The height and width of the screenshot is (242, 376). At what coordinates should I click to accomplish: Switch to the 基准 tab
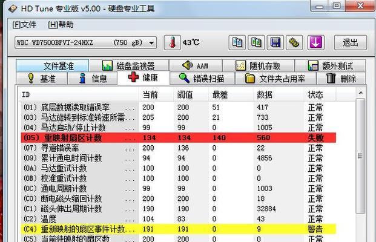point(42,78)
